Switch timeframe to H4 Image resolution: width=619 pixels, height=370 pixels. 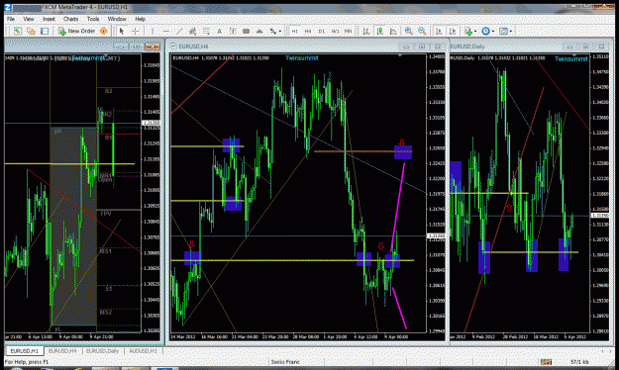(308, 31)
